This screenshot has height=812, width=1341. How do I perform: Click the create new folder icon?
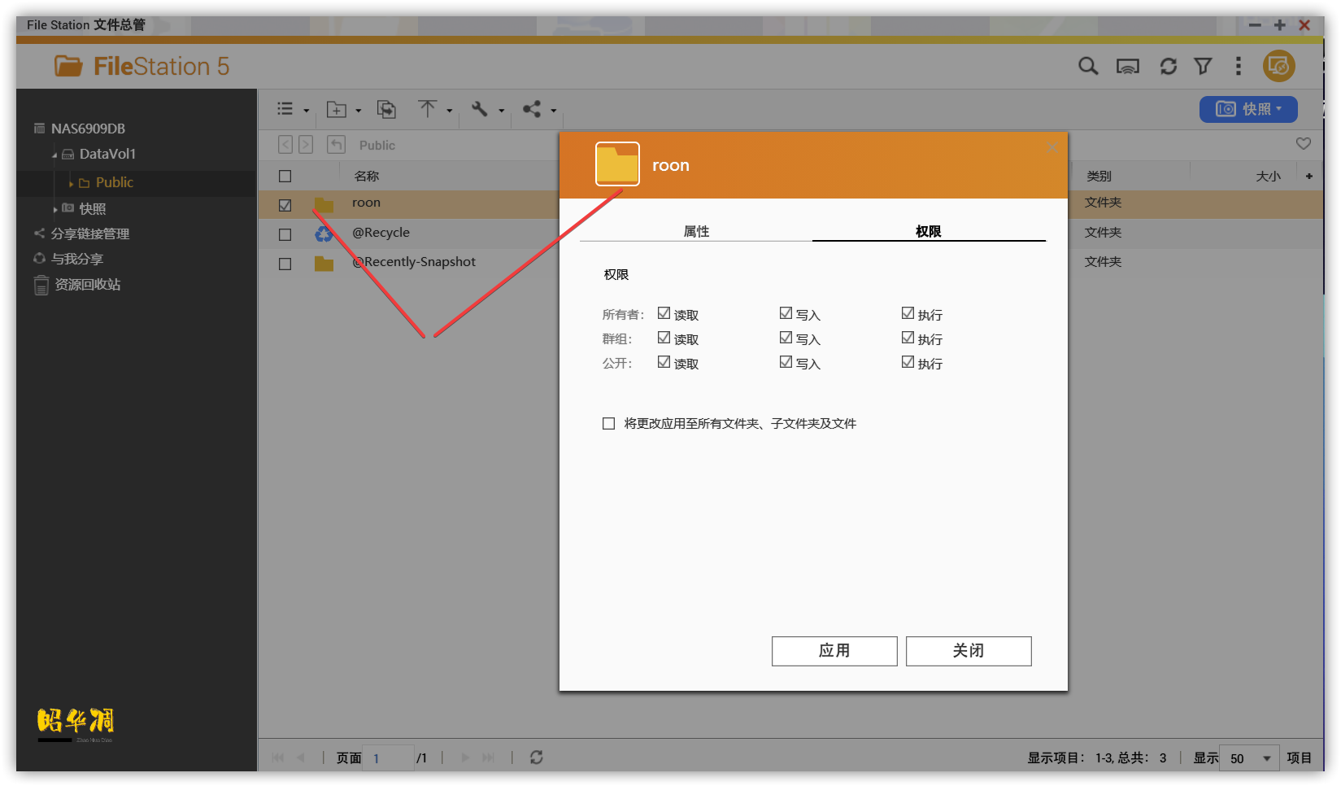[337, 110]
